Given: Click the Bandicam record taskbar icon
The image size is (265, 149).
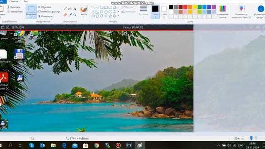Looking at the screenshot, I should click(x=118, y=145).
